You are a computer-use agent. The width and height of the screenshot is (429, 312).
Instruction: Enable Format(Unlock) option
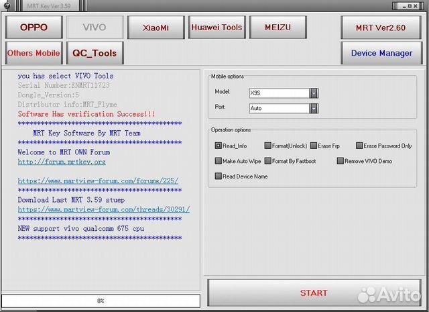pos(267,146)
